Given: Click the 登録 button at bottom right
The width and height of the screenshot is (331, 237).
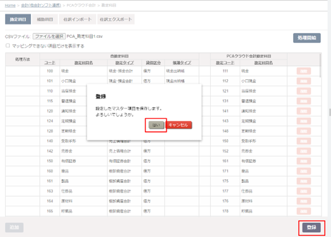Looking at the screenshot, I should (x=311, y=228).
